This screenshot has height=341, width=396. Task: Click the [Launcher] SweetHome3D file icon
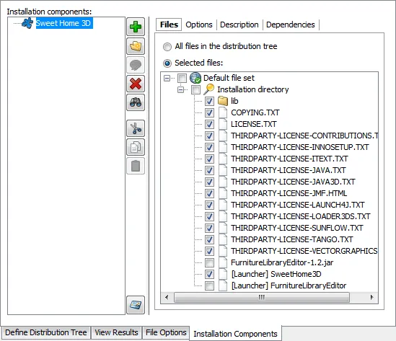(223, 274)
